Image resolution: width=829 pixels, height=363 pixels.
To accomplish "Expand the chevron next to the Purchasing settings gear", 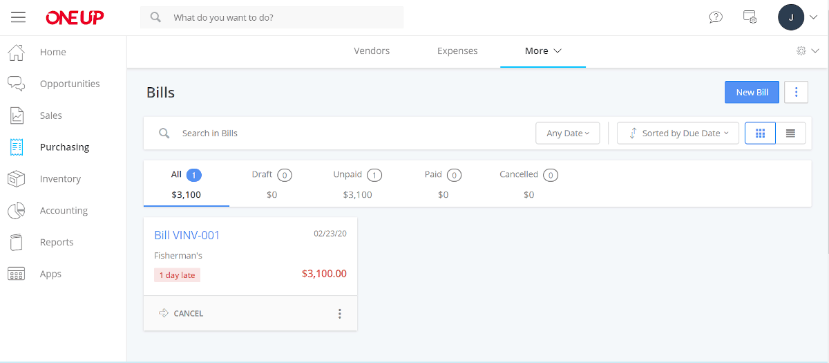I will pyautogui.click(x=816, y=51).
